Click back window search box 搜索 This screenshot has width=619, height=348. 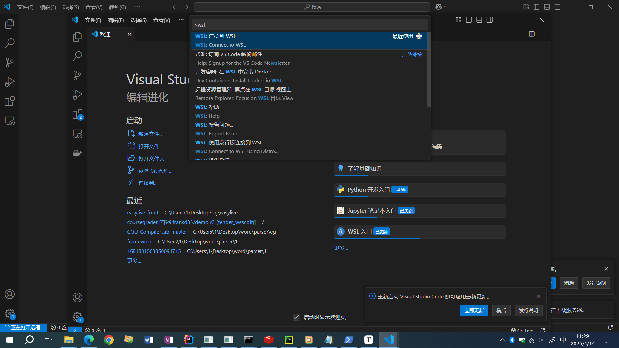[312, 7]
